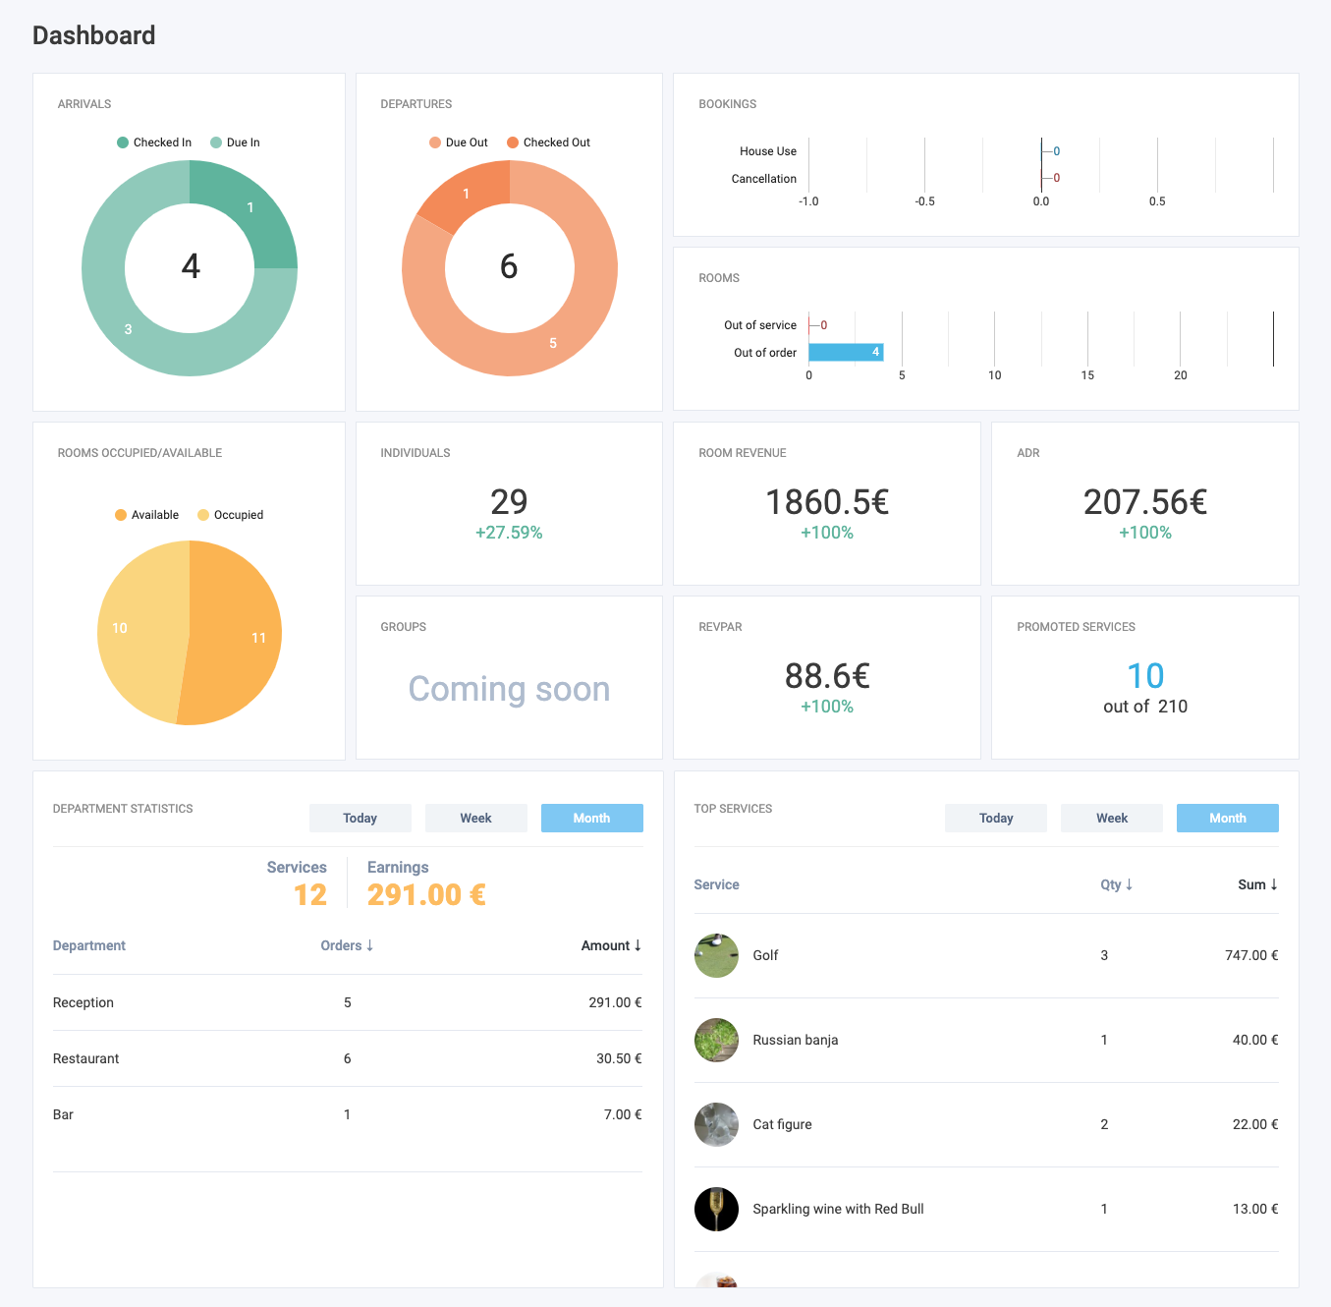
Task: Click the Out of service rooms label
Action: pyautogui.click(x=760, y=325)
